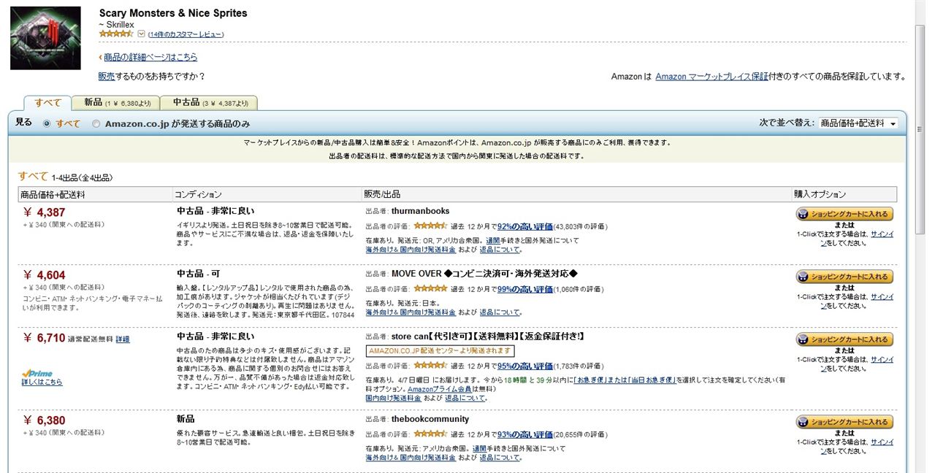The image size is (935, 473).
Task: Click thurmanbooks seller rating stars
Action: click(430, 226)
